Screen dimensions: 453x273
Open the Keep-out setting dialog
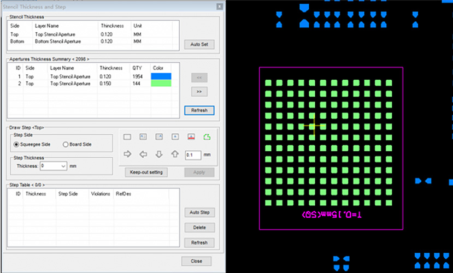tap(146, 173)
